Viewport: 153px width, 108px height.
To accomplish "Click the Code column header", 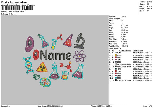I will 135,50.
